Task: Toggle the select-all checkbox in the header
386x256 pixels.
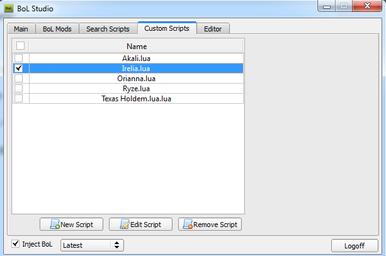Action: pyautogui.click(x=20, y=46)
